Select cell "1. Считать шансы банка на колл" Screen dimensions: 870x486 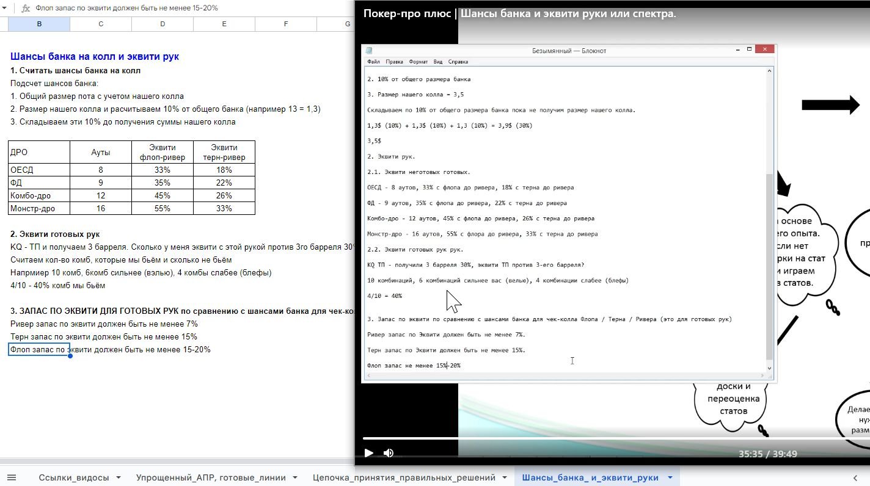76,70
